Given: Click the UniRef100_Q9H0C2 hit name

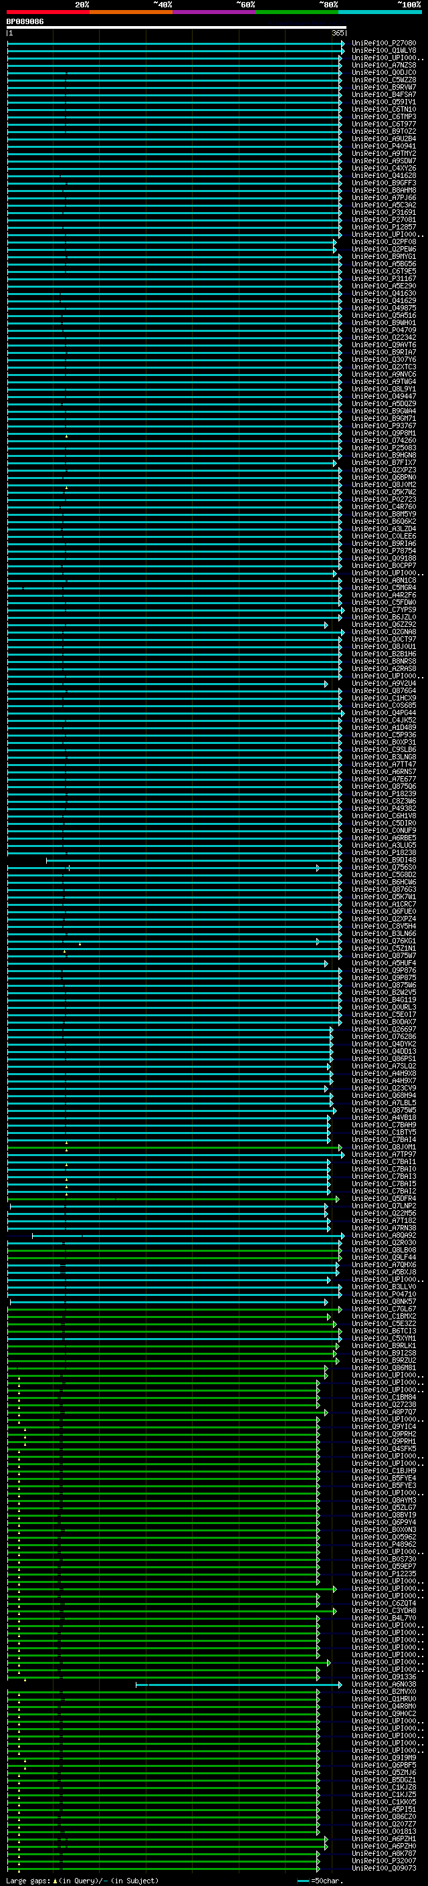Looking at the screenshot, I should (x=384, y=1714).
